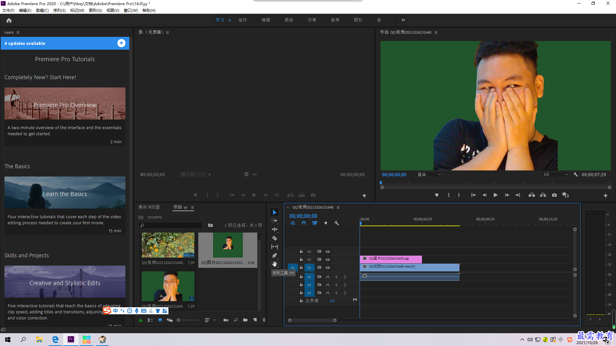This screenshot has height=346, width=616.
Task: Show more workspaces with double chevron
Action: 403,20
